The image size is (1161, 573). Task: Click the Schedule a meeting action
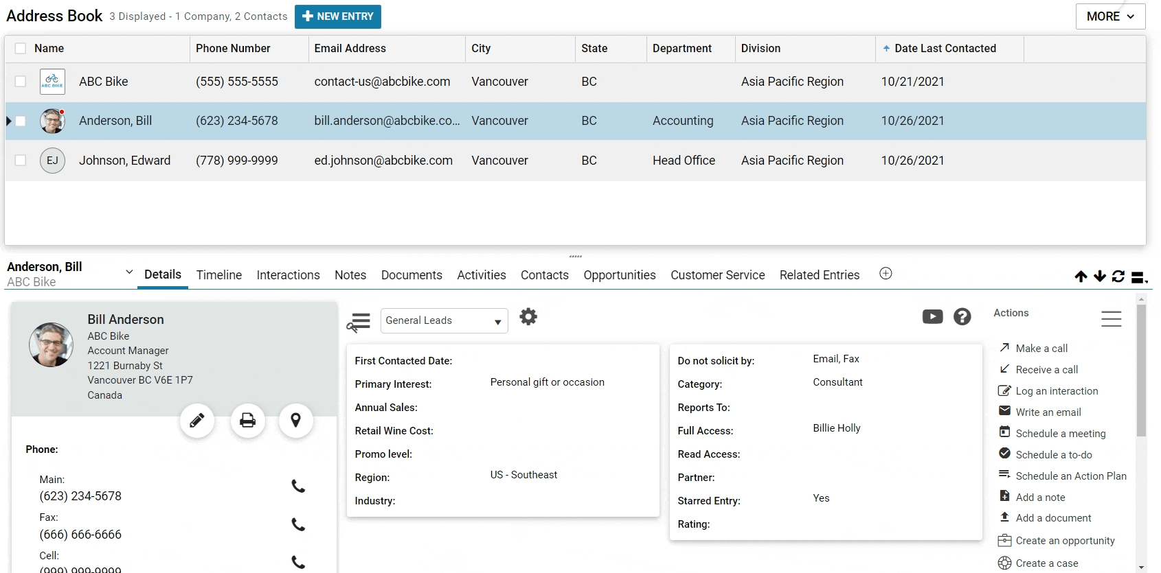coord(1060,434)
